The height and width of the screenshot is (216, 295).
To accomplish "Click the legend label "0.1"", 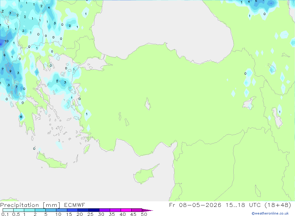I will pos(5,214).
